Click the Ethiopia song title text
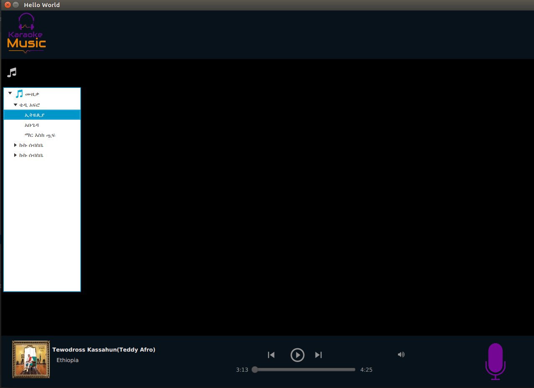Image resolution: width=534 pixels, height=388 pixels. coord(67,360)
